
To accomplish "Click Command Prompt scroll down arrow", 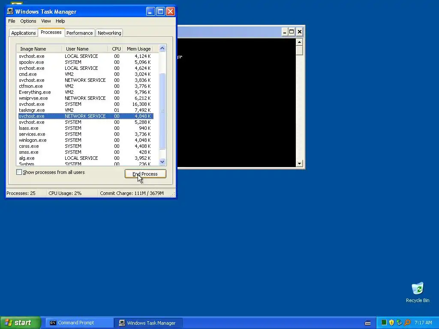I will click(x=299, y=163).
